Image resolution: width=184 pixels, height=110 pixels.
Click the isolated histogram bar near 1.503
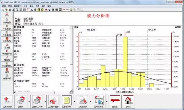152,85
